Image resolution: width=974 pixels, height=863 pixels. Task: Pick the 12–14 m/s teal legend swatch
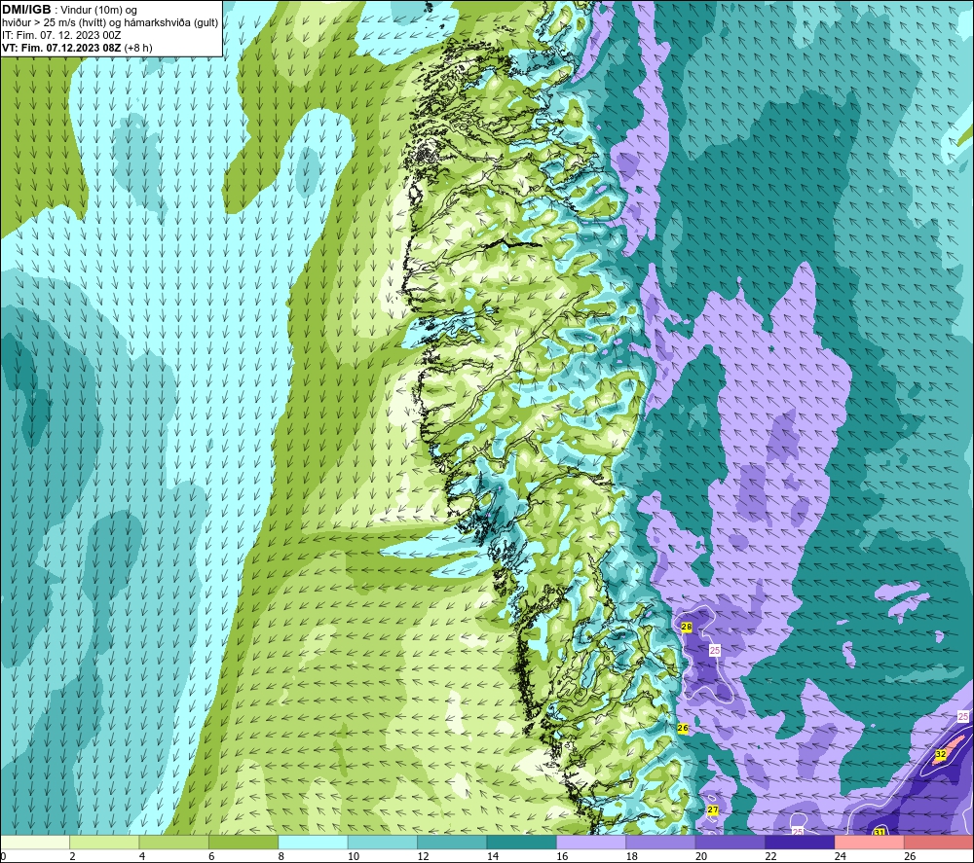(x=452, y=842)
